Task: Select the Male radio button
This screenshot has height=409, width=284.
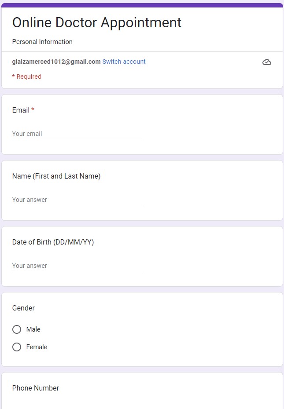Action: 17,329
